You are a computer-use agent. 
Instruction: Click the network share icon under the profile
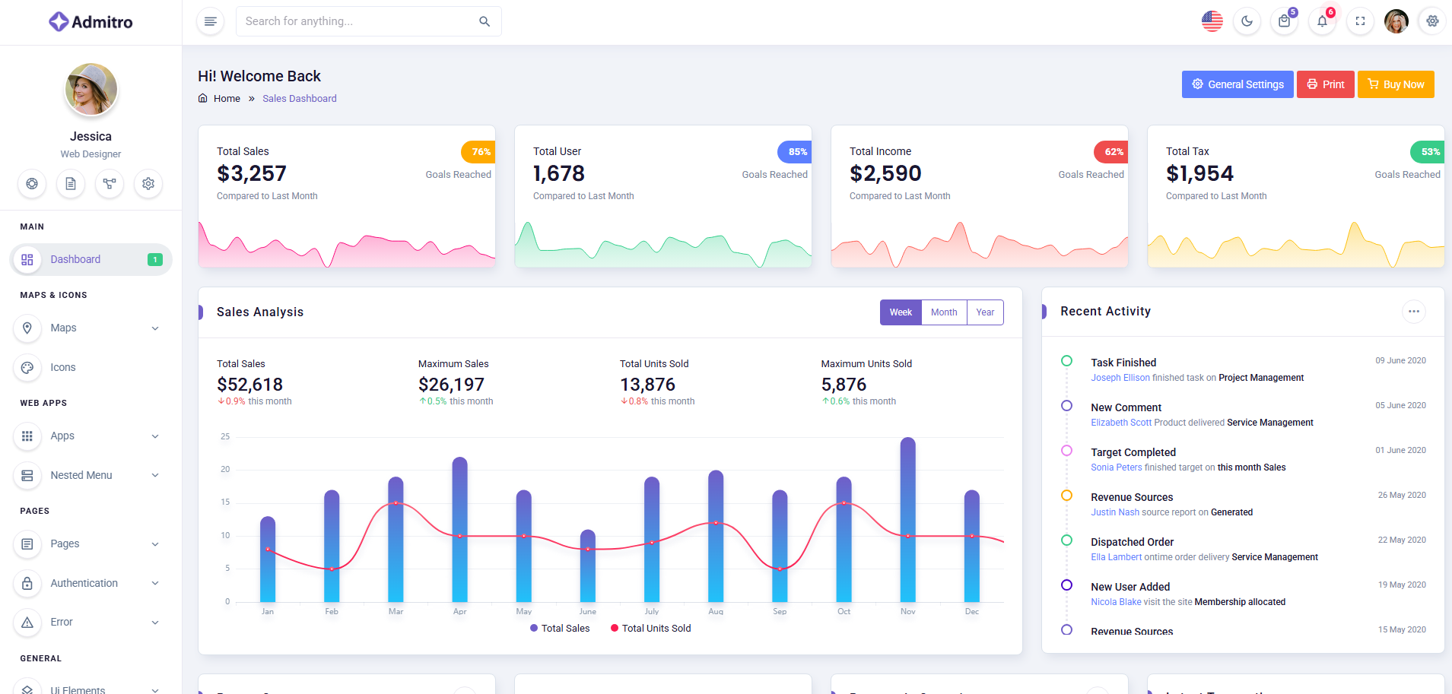[x=110, y=184]
